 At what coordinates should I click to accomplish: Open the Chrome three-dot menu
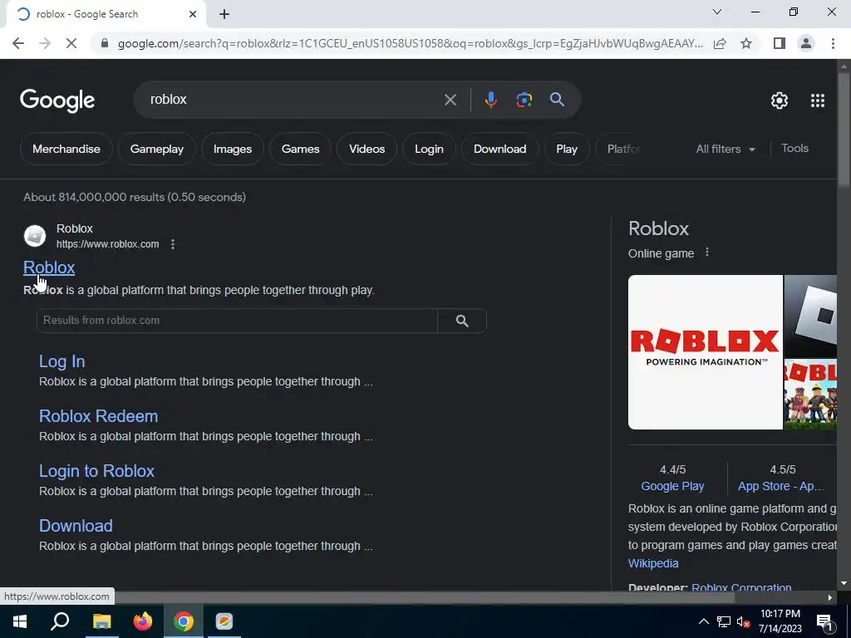(833, 43)
